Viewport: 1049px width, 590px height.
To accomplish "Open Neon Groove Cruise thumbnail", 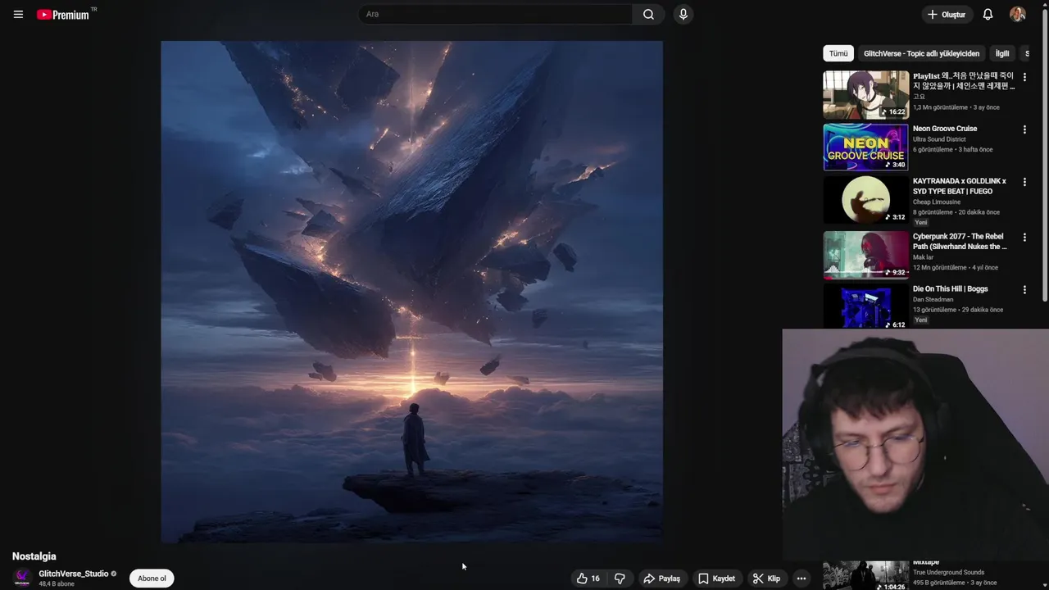I will click(x=865, y=147).
